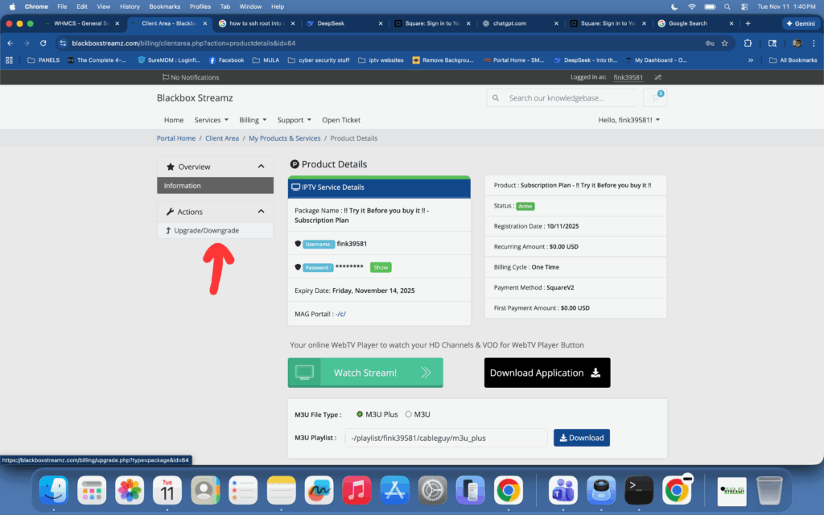Screen dimensions: 824x515
Task: Click the Upgrade/Downgrade link
Action: point(207,230)
